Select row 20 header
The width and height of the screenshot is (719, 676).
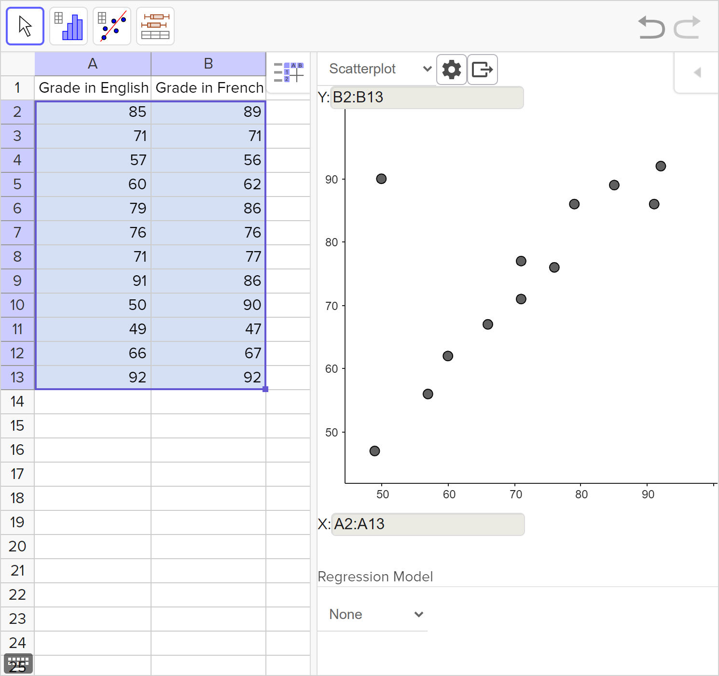[17, 547]
